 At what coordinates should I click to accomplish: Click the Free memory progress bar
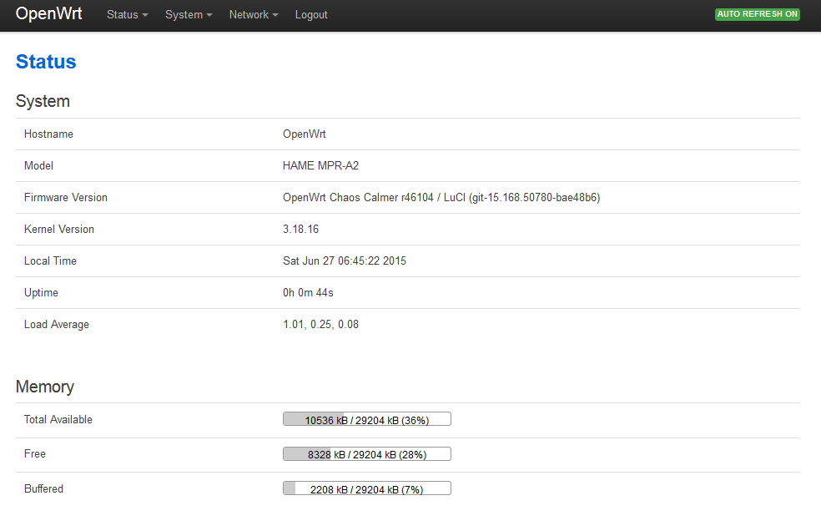click(x=367, y=453)
